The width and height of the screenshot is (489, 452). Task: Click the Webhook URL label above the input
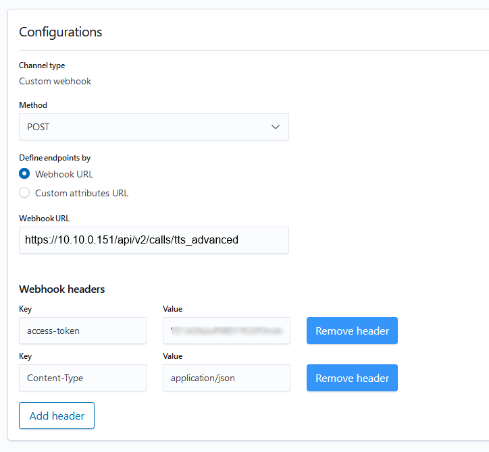pos(45,219)
